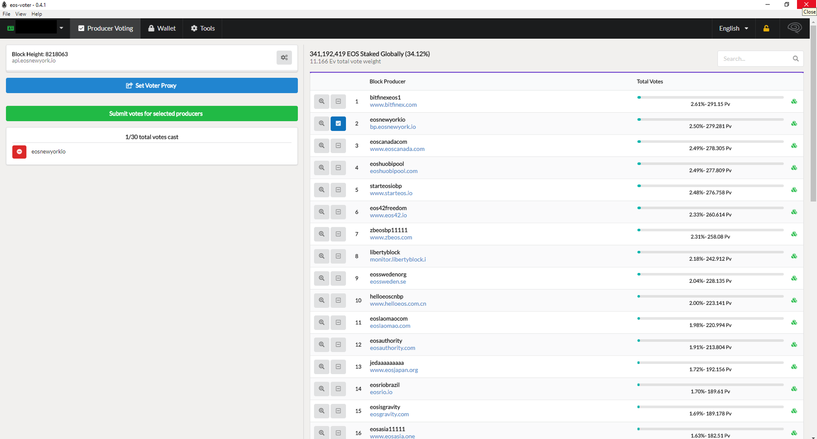Screen dimensions: 817x439
Task: Select eoscanadacom vote checkbox
Action: (x=338, y=146)
